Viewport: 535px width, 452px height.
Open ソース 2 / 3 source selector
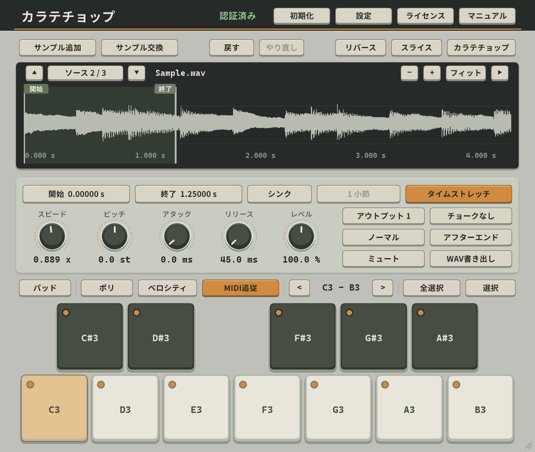(85, 73)
